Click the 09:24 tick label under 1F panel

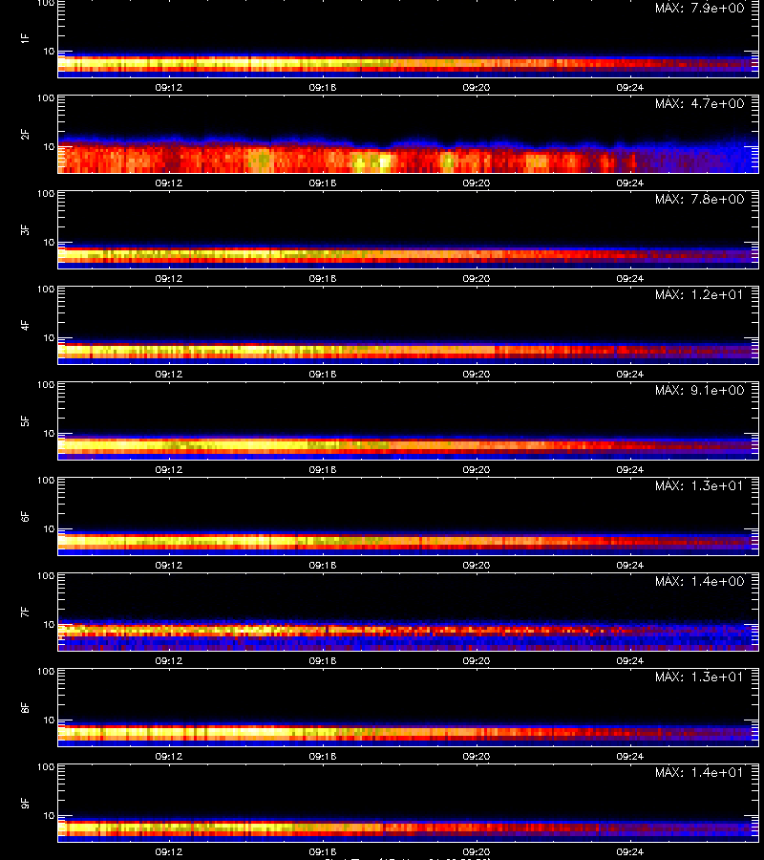(630, 87)
